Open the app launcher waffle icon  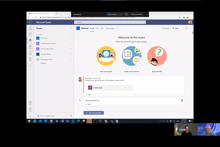(x=30, y=22)
